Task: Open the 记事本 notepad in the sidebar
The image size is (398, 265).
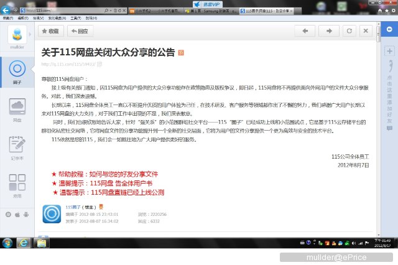Action: (17, 147)
